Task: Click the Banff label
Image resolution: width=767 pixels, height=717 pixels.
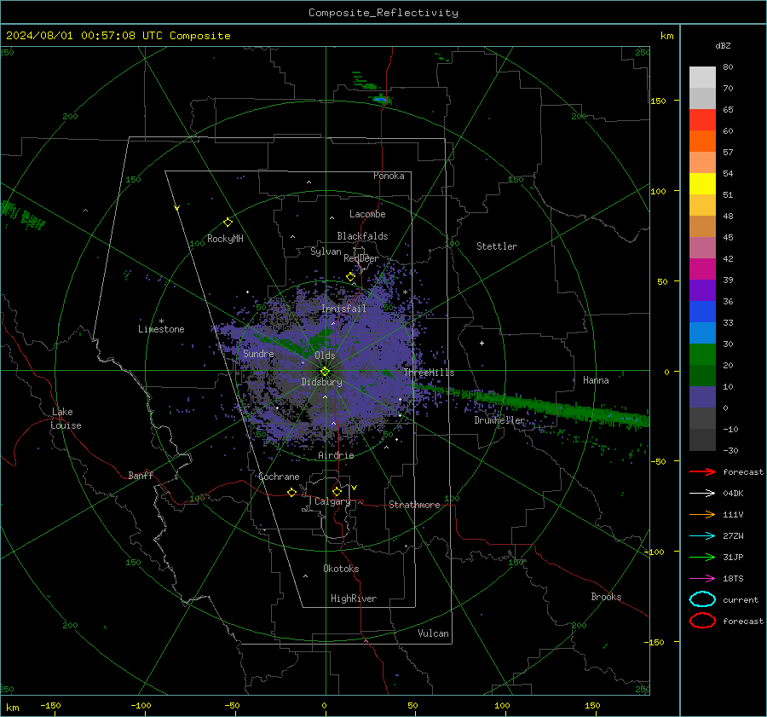Action: point(141,476)
